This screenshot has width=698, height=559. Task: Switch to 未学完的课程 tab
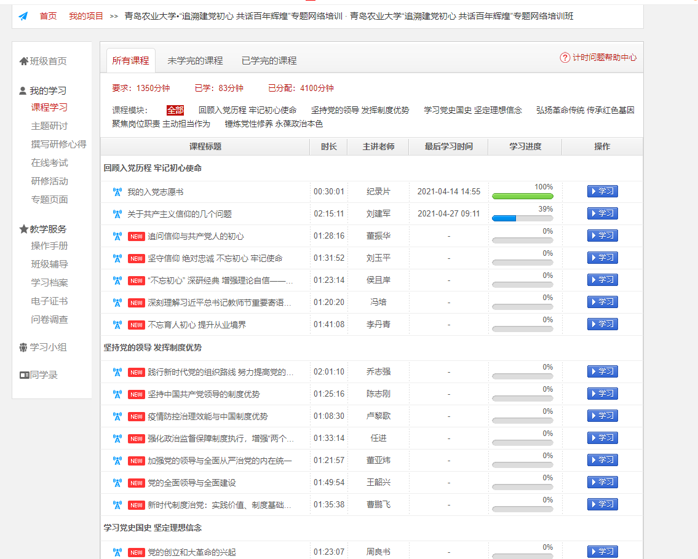pos(195,60)
